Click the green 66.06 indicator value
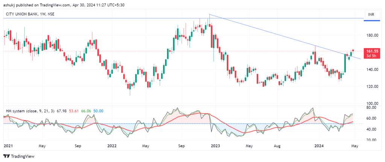This screenshot has height=162, width=385. pyautogui.click(x=86, y=111)
